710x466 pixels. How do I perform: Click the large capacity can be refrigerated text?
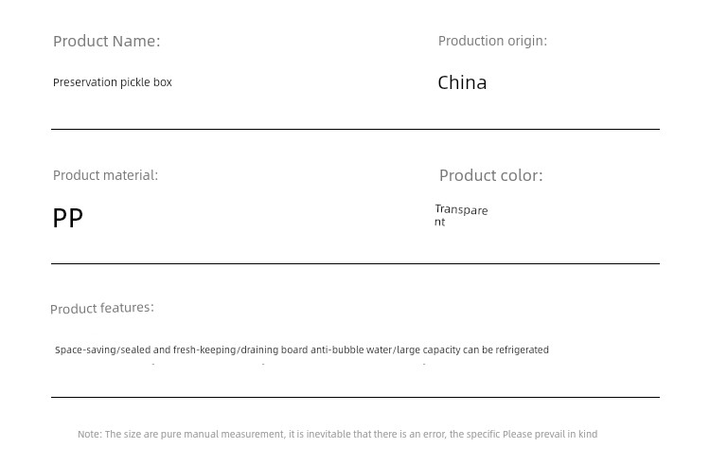(x=472, y=350)
